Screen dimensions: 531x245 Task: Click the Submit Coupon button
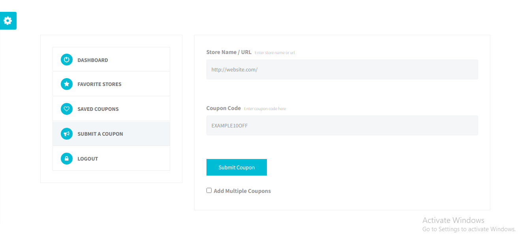point(236,167)
